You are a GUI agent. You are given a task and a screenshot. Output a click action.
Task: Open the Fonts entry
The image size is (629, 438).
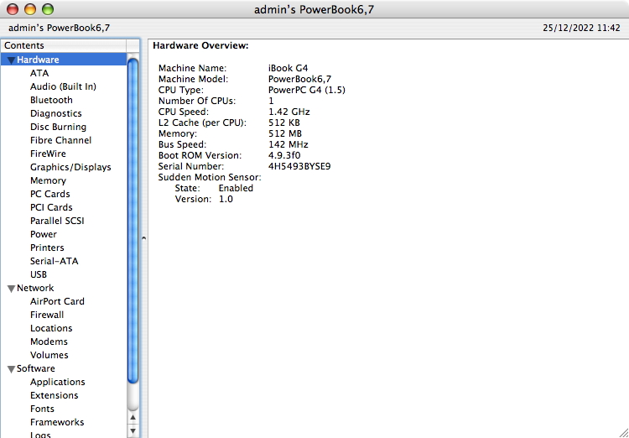(x=42, y=409)
